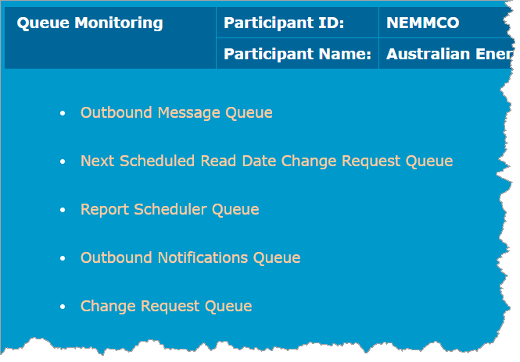Click the Participant ID label cell
520x362 pixels.
click(297, 23)
